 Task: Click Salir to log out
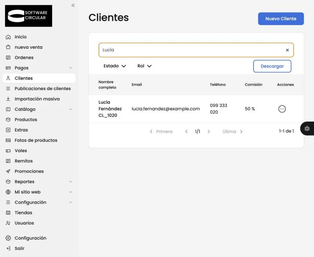[19, 248]
